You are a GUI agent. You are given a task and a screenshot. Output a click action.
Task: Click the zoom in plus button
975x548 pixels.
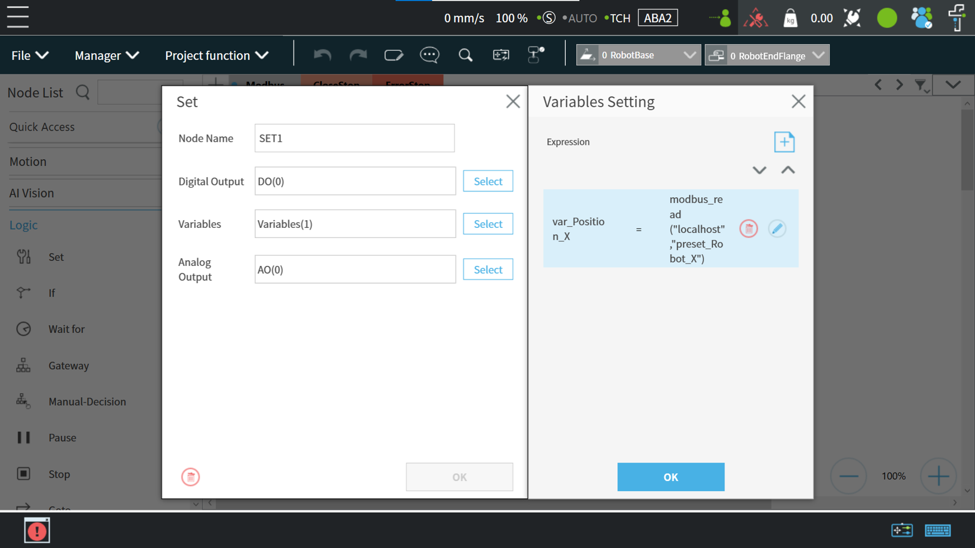(938, 476)
